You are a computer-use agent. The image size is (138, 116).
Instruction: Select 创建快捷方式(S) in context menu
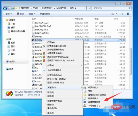[x=54, y=101]
